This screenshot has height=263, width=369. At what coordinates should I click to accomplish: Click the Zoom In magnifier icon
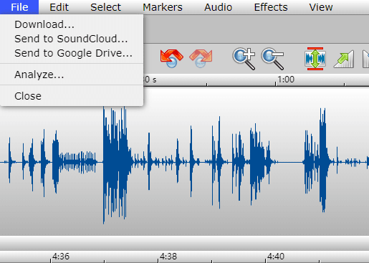[x=244, y=59]
